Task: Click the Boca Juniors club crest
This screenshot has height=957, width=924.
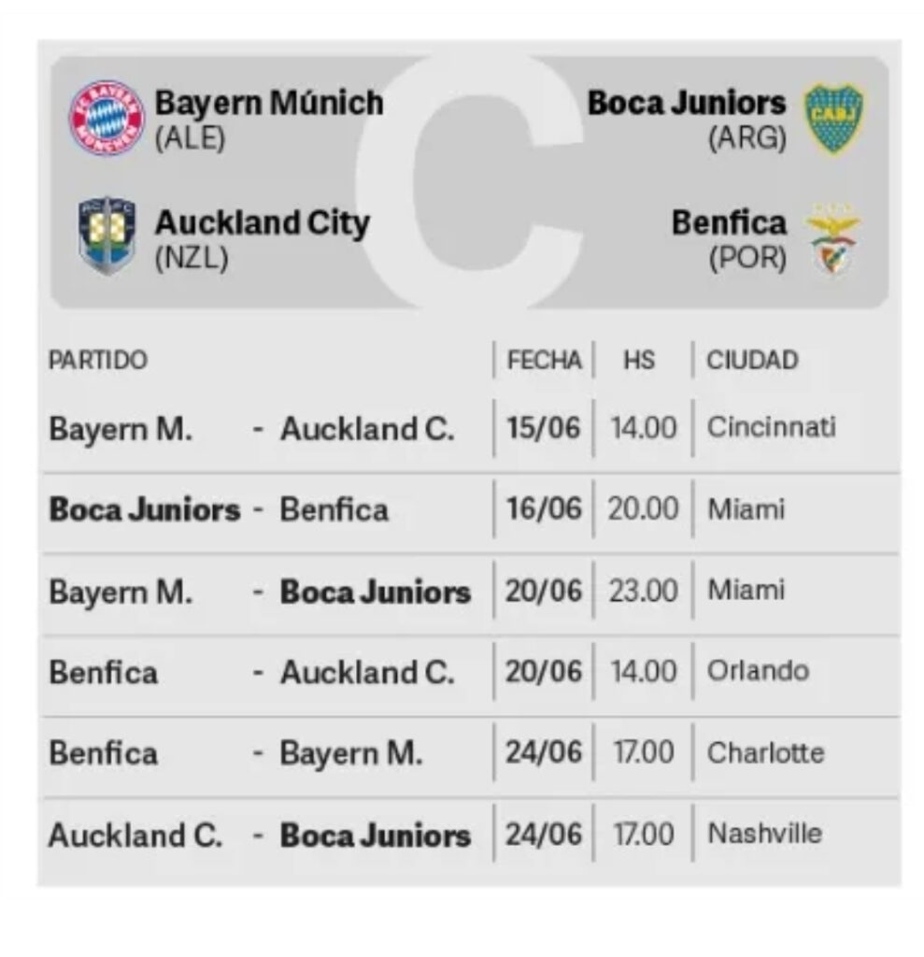Action: tap(833, 119)
